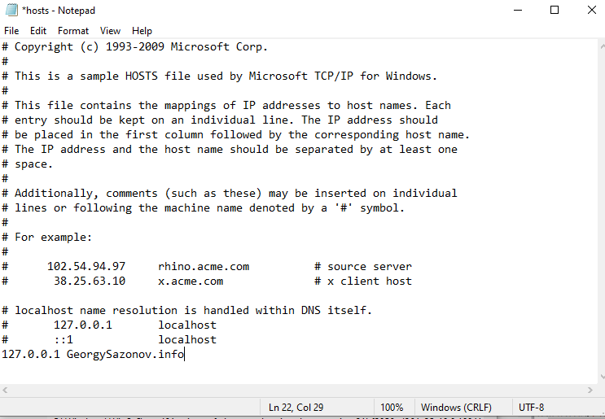This screenshot has height=419, width=605.
Task: Click the x.acme.com example host name
Action: [x=191, y=281]
